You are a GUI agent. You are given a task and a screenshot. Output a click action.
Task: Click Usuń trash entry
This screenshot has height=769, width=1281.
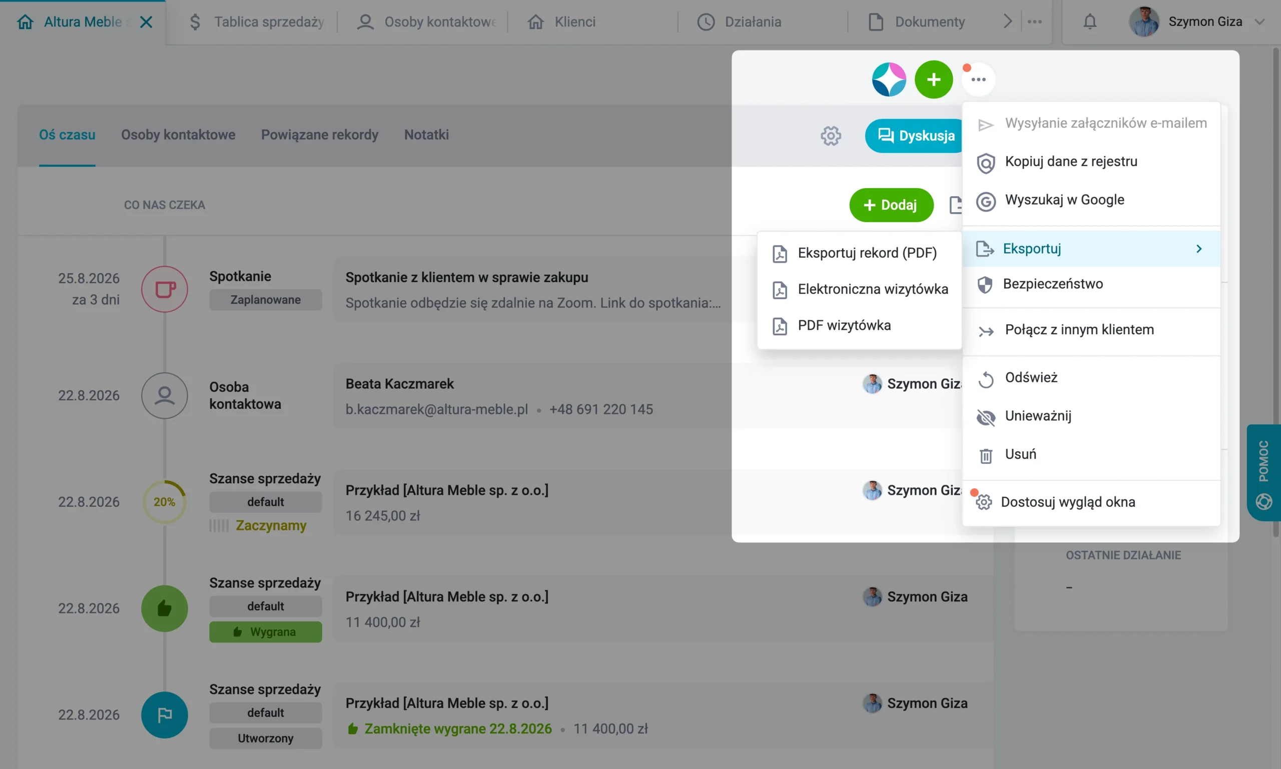[x=1091, y=454]
